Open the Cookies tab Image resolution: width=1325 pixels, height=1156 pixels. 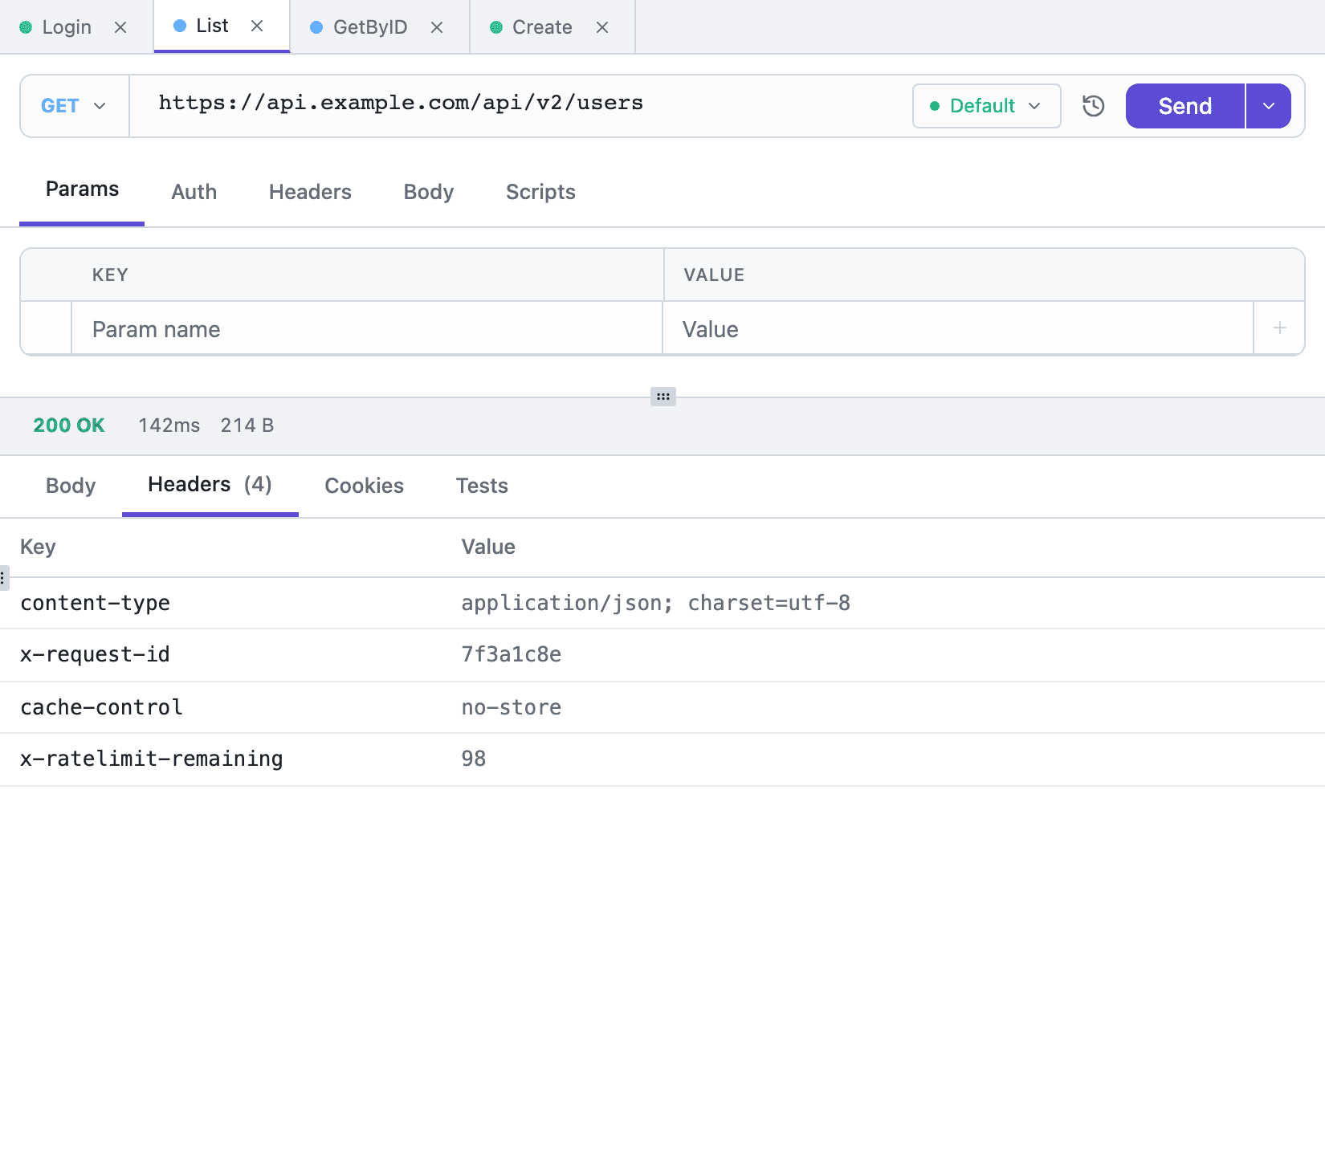pos(364,486)
